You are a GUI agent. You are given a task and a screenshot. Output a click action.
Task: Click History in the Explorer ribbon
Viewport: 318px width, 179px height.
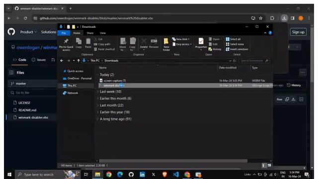pos(215,49)
